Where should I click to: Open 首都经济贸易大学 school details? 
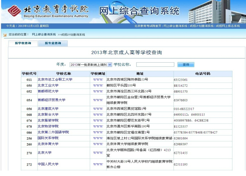click(51, 100)
